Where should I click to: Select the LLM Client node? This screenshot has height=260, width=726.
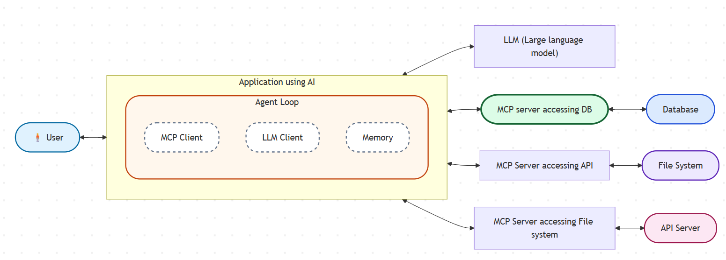click(x=282, y=138)
